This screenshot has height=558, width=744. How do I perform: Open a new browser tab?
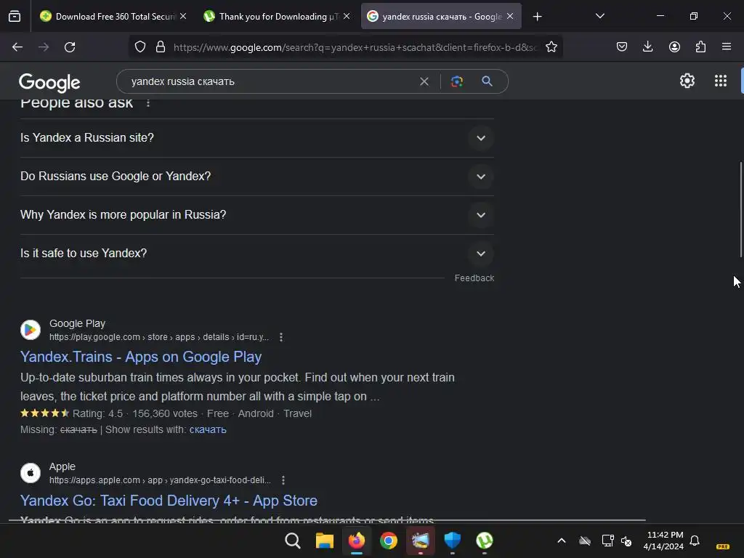[x=537, y=17]
